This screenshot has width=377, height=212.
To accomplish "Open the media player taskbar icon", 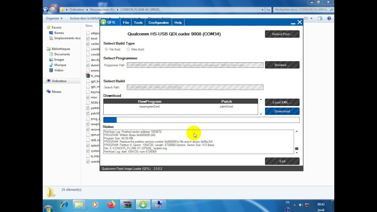I will tap(95, 204).
